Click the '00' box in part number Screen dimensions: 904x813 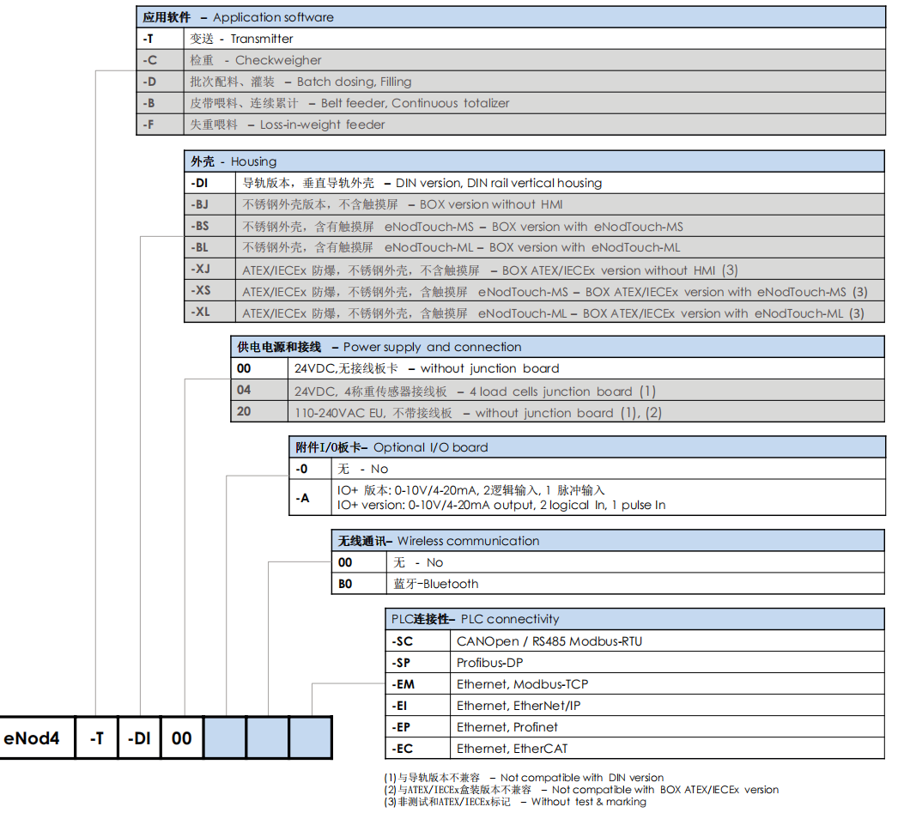[x=182, y=738]
